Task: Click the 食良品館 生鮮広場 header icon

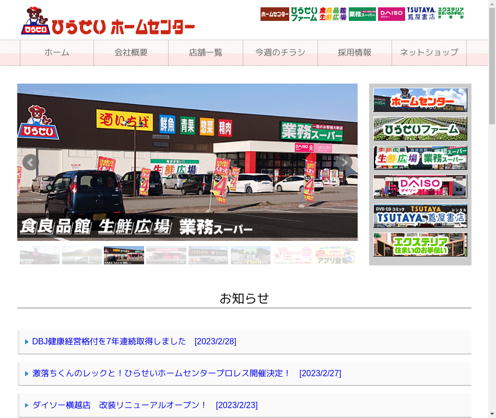Action: (x=333, y=14)
